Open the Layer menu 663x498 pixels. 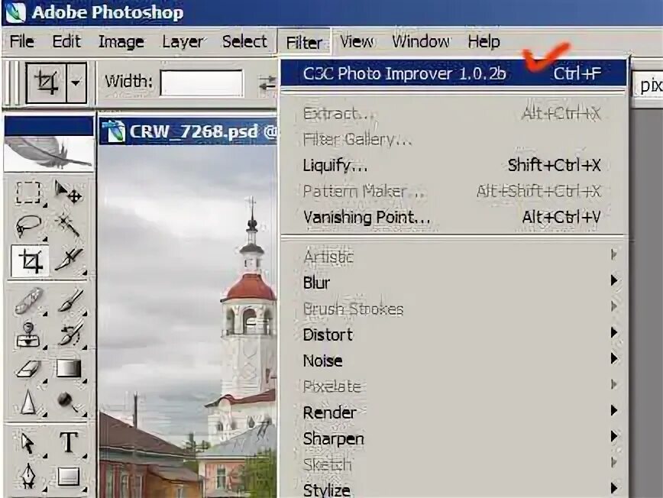click(x=183, y=41)
